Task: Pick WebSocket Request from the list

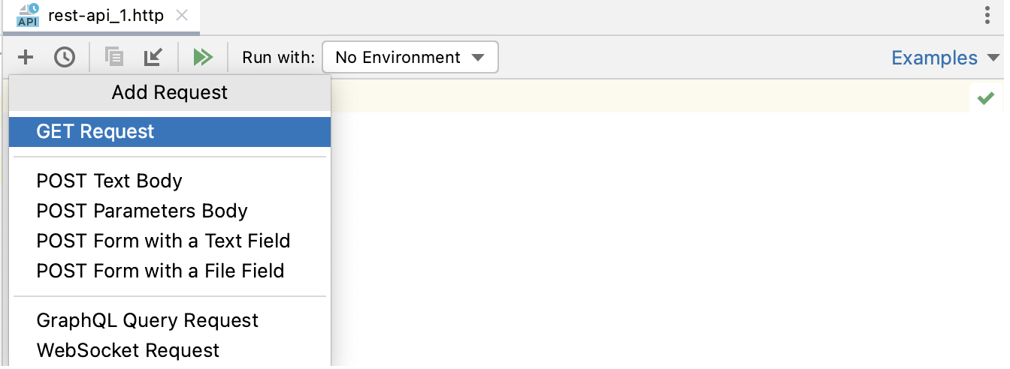Action: click(128, 350)
